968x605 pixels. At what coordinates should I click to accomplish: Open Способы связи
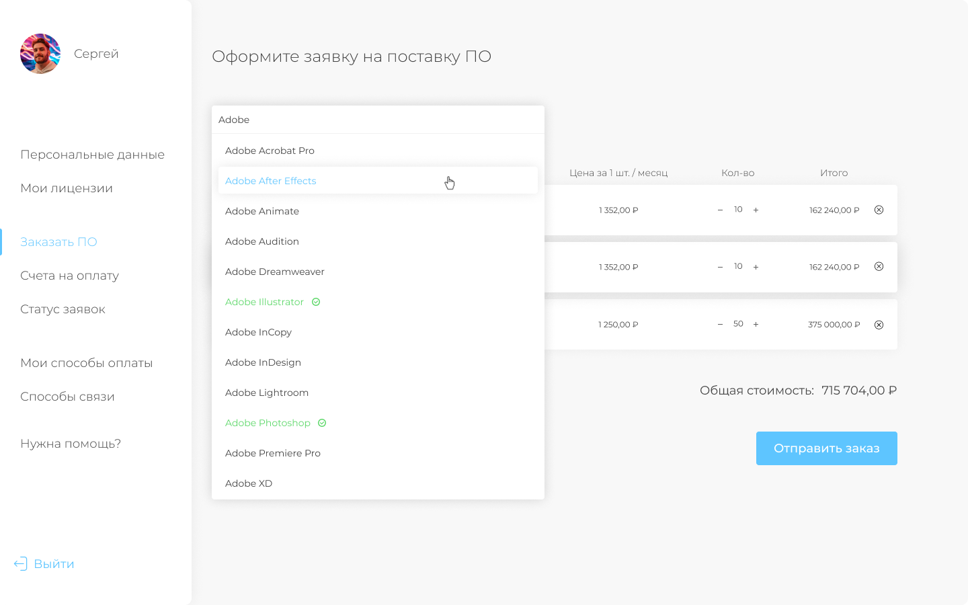point(67,397)
